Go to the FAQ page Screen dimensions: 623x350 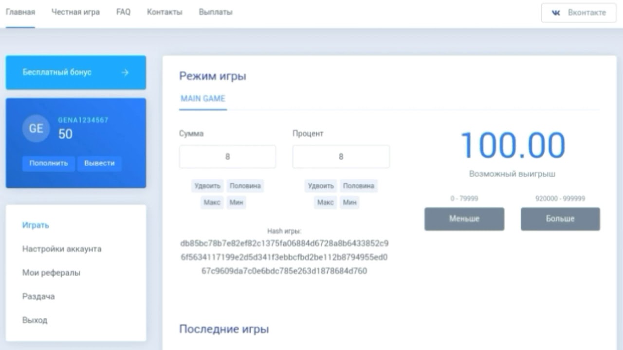tap(123, 12)
